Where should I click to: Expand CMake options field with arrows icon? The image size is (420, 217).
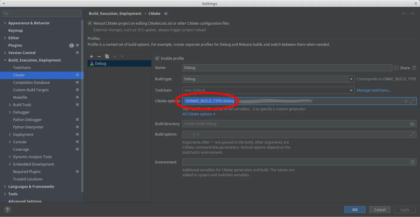pos(412,101)
